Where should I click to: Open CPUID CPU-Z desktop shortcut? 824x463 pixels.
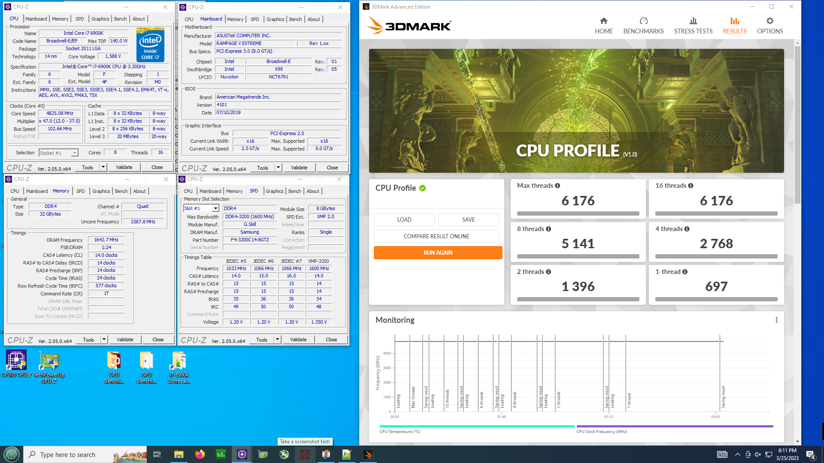(16, 363)
